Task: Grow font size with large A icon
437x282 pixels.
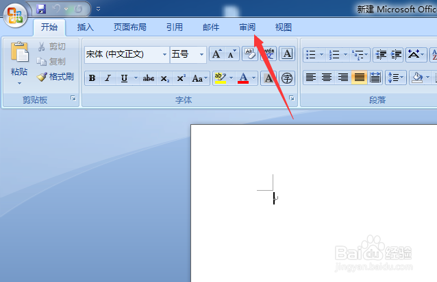Action: pyautogui.click(x=217, y=54)
